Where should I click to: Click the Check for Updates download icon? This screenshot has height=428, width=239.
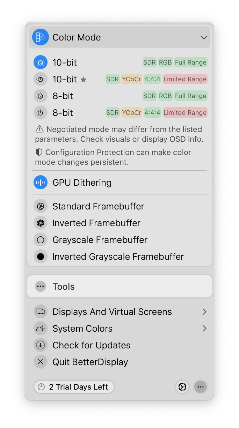pos(41,345)
